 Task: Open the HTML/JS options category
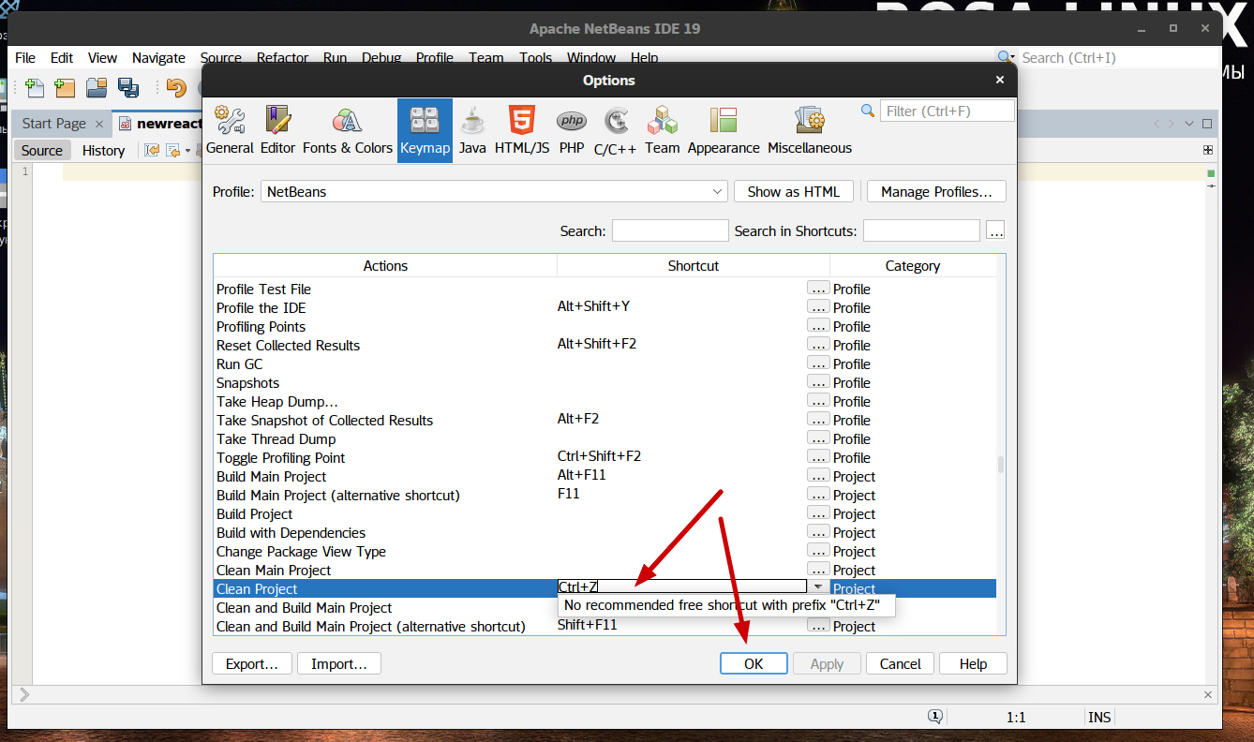[522, 130]
